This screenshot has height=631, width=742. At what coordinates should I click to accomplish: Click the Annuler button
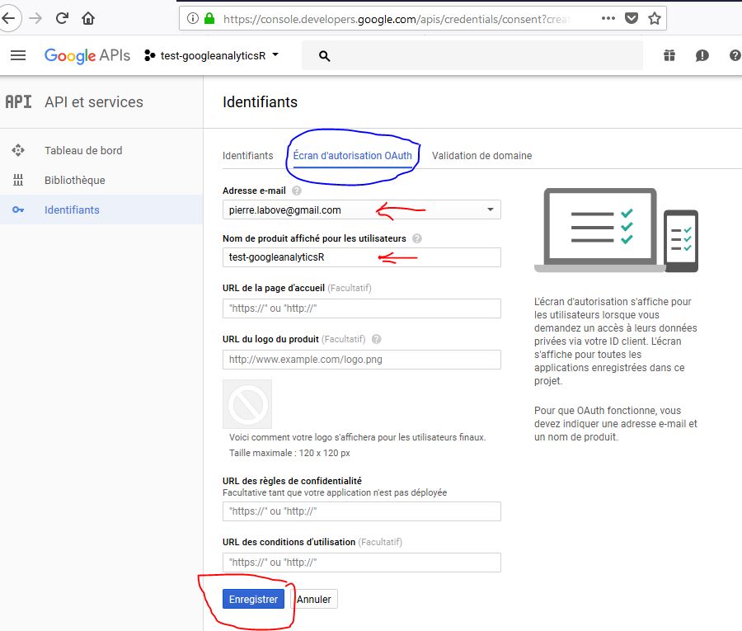pos(314,600)
